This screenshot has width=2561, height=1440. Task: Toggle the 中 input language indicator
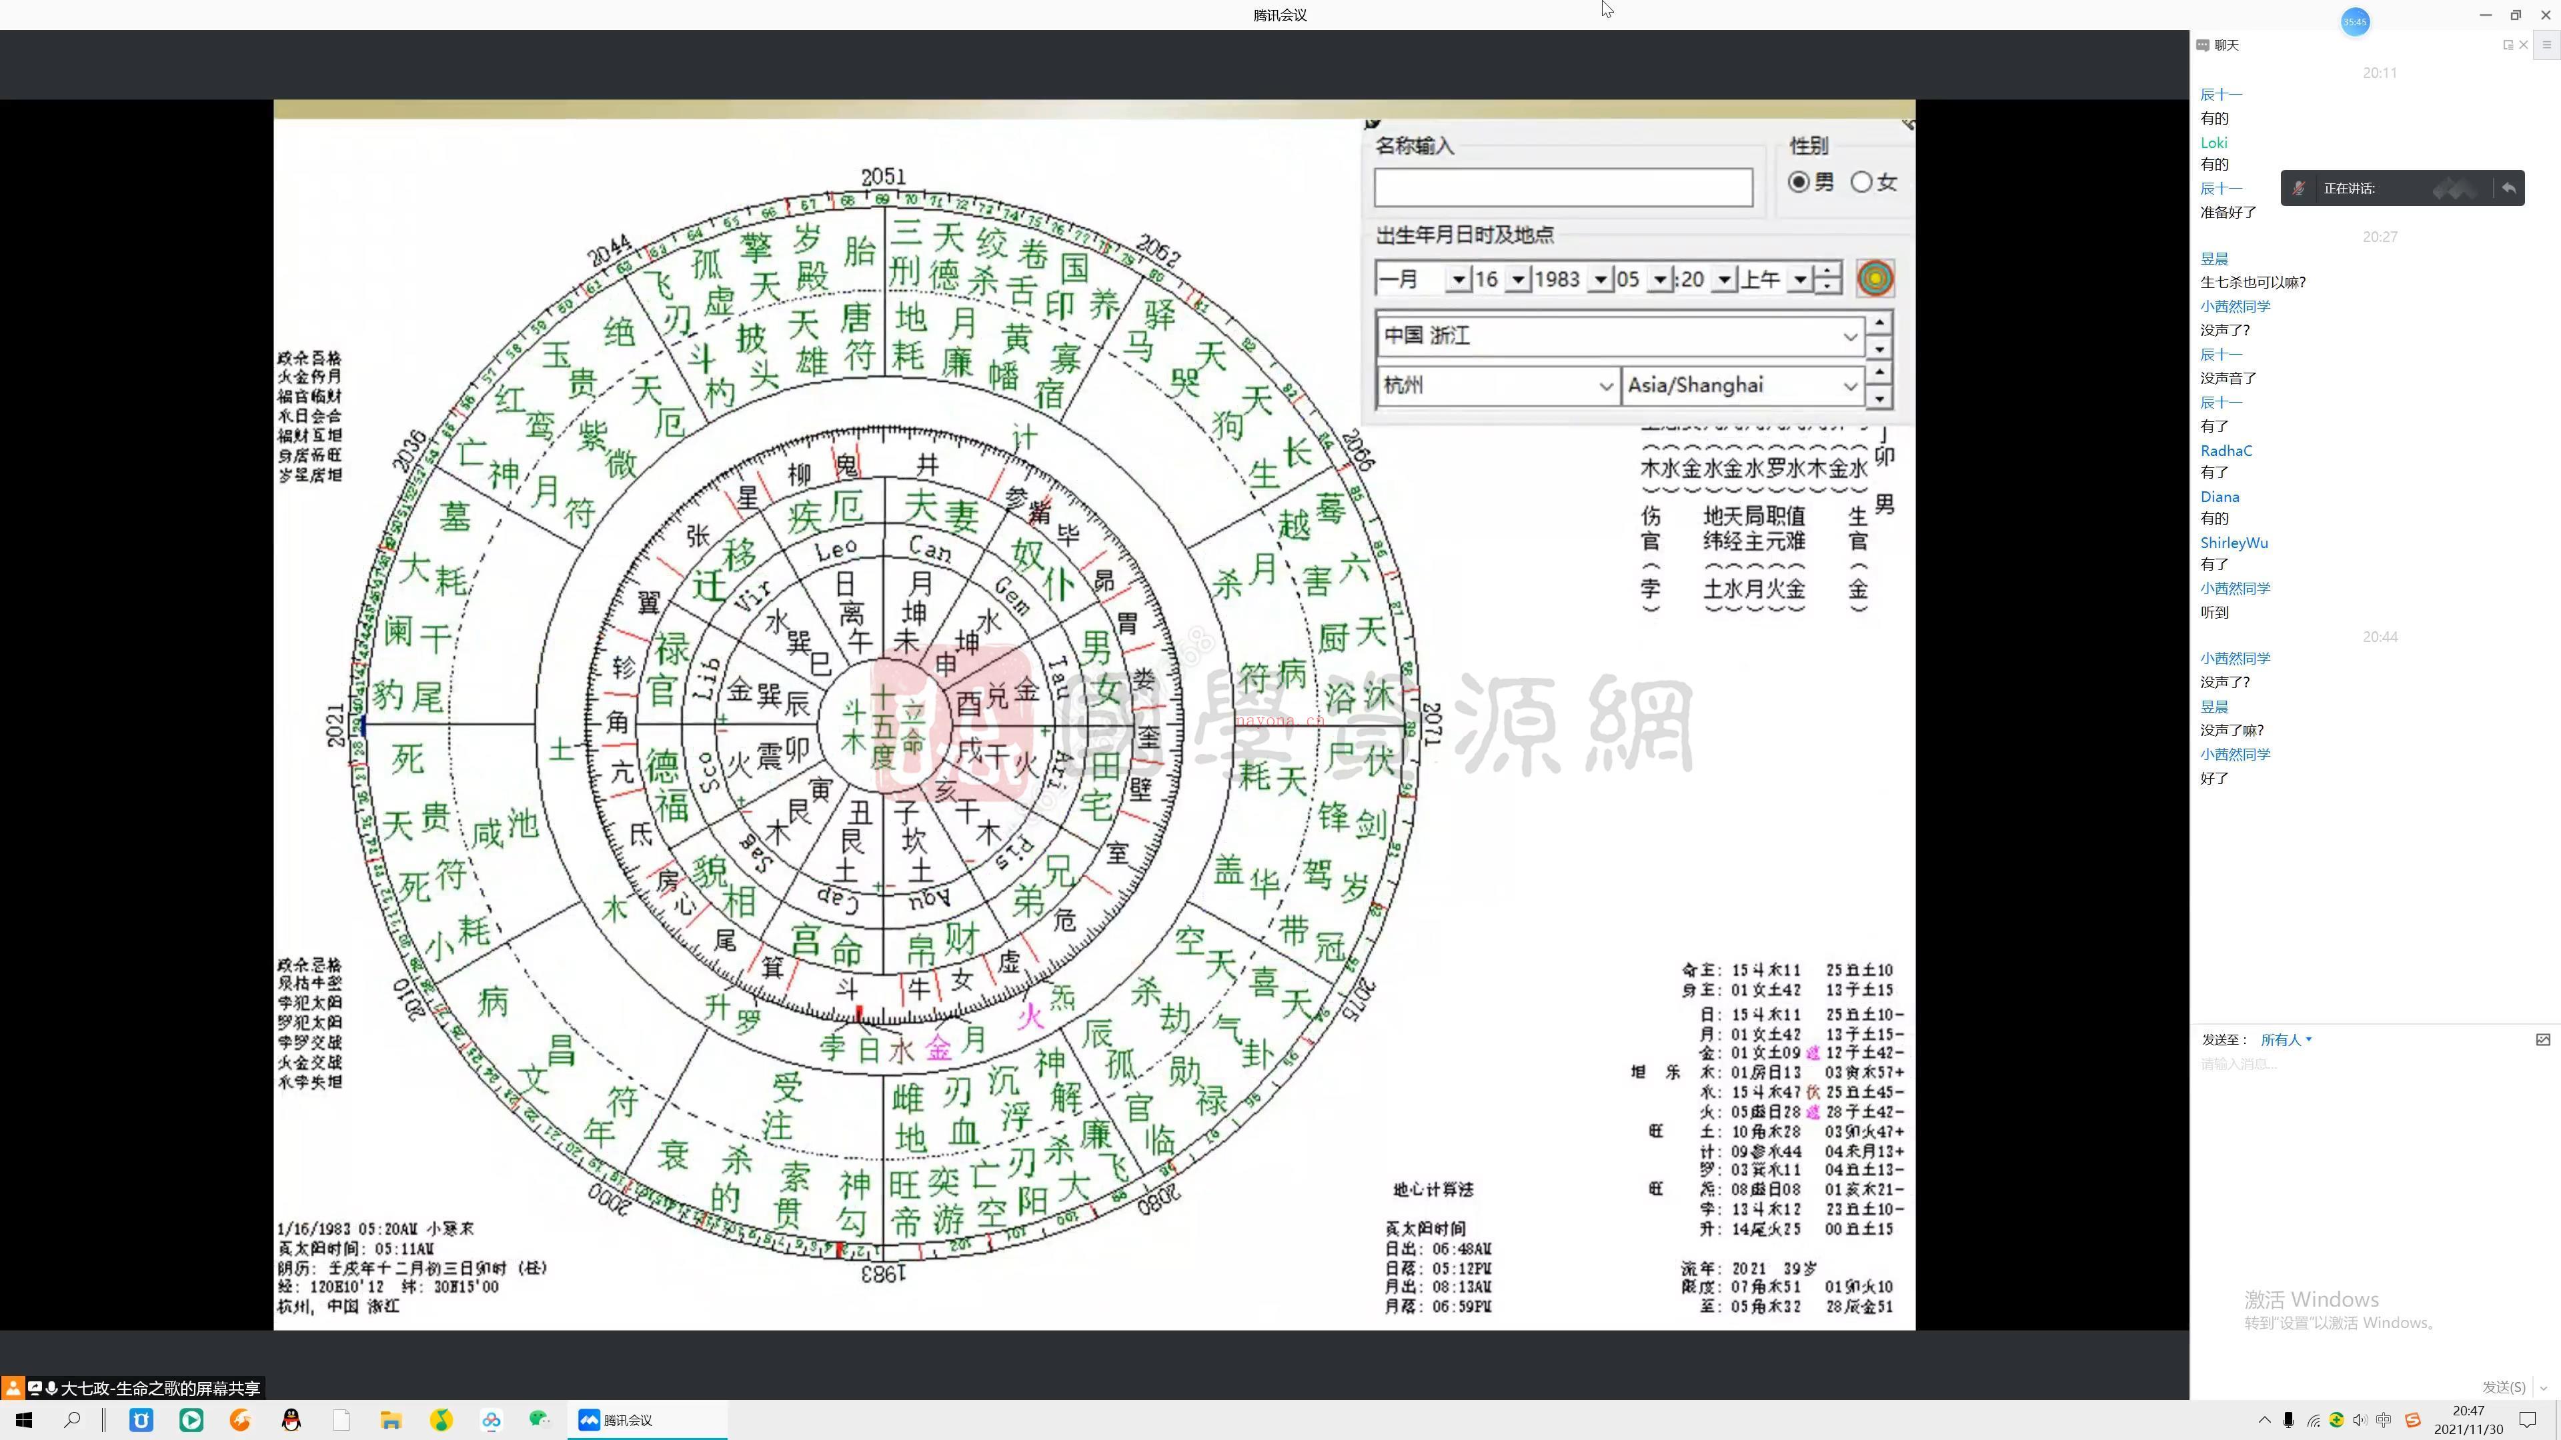coord(2383,1420)
